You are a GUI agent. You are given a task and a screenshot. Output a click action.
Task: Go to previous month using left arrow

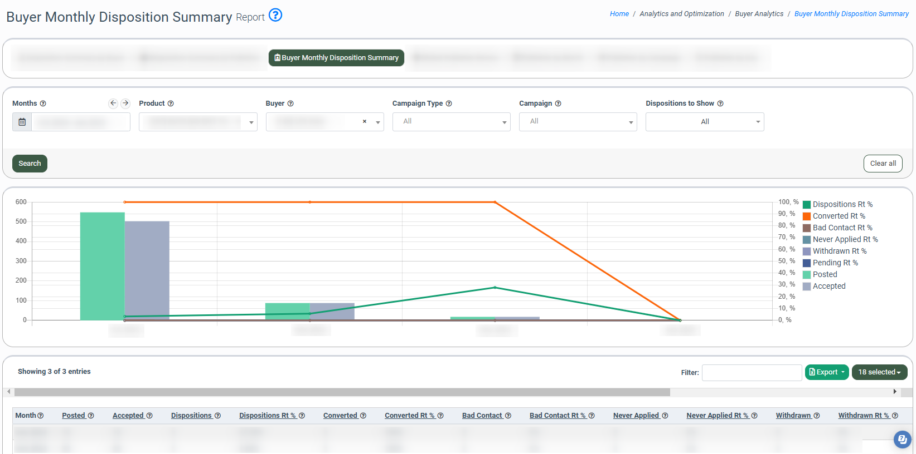click(113, 103)
